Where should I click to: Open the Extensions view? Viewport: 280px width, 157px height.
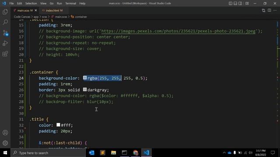tap(5, 54)
